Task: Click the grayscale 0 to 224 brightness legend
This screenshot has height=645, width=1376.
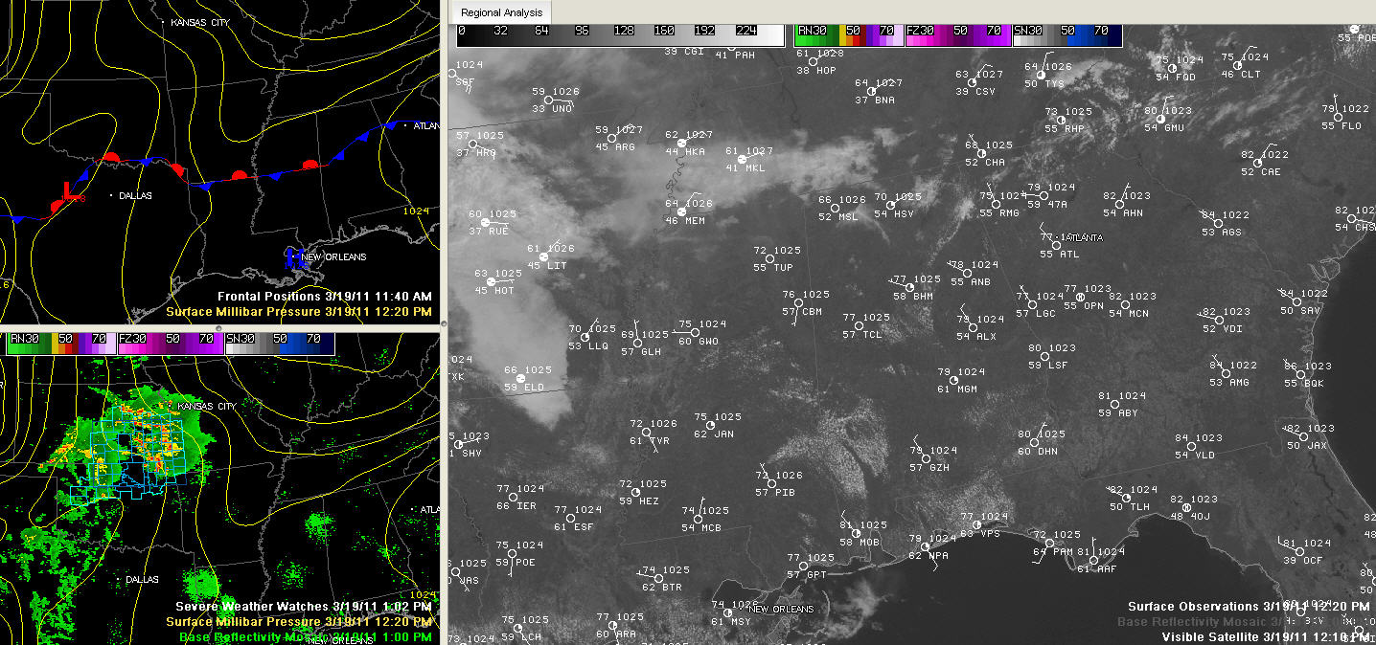Action: click(620, 34)
